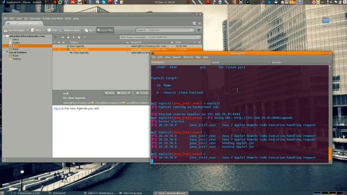Viewport: 347px width, 195px height.
Task: Open Chat in Thunderbird toolbar
Action: coord(52,30)
